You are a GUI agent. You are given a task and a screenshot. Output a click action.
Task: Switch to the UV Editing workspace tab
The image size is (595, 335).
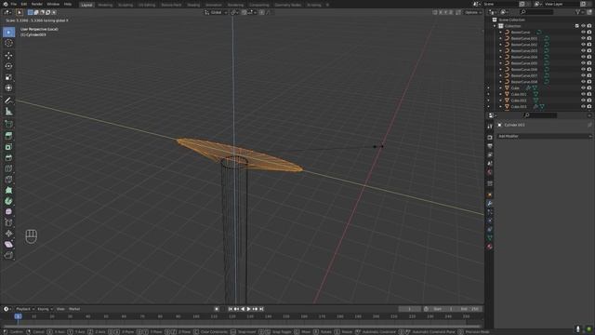click(147, 5)
